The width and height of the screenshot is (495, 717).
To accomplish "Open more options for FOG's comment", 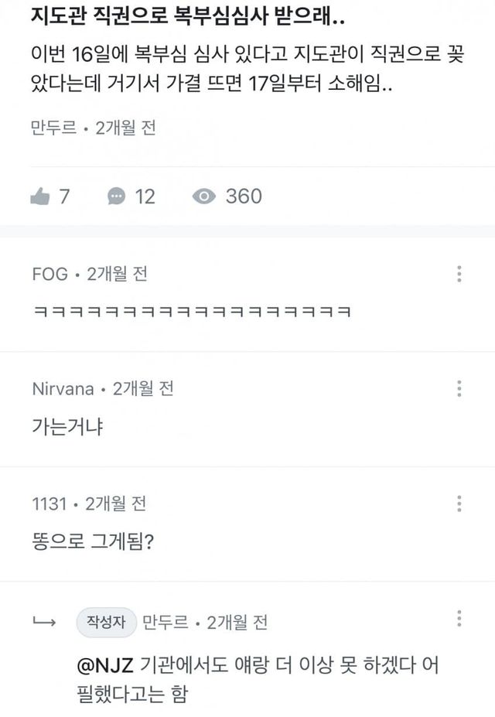I will (x=459, y=274).
